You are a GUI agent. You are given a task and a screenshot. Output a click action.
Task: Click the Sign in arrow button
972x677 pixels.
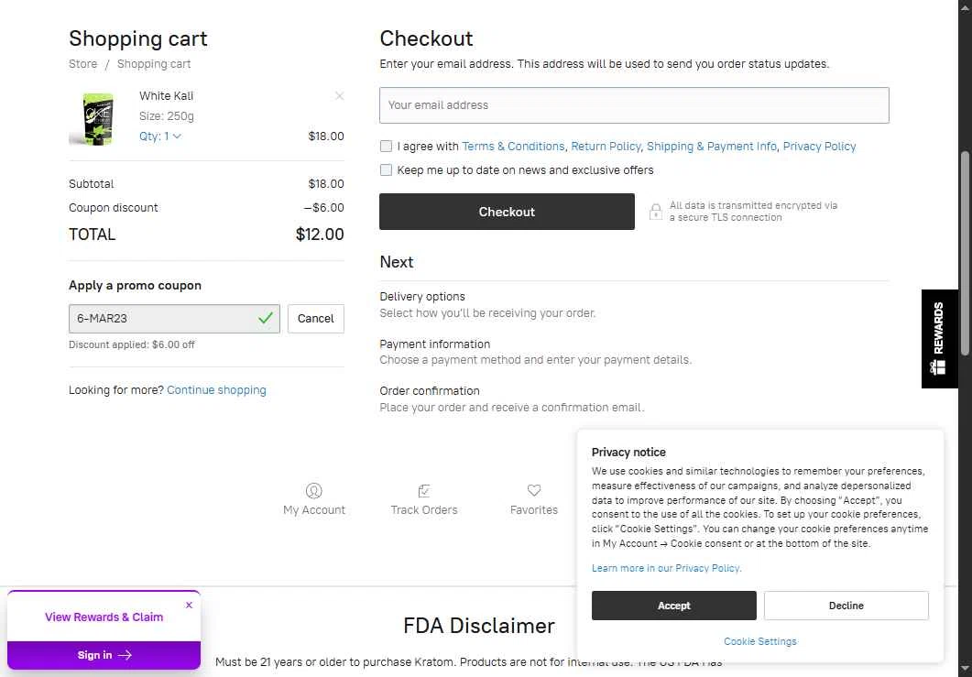[104, 655]
